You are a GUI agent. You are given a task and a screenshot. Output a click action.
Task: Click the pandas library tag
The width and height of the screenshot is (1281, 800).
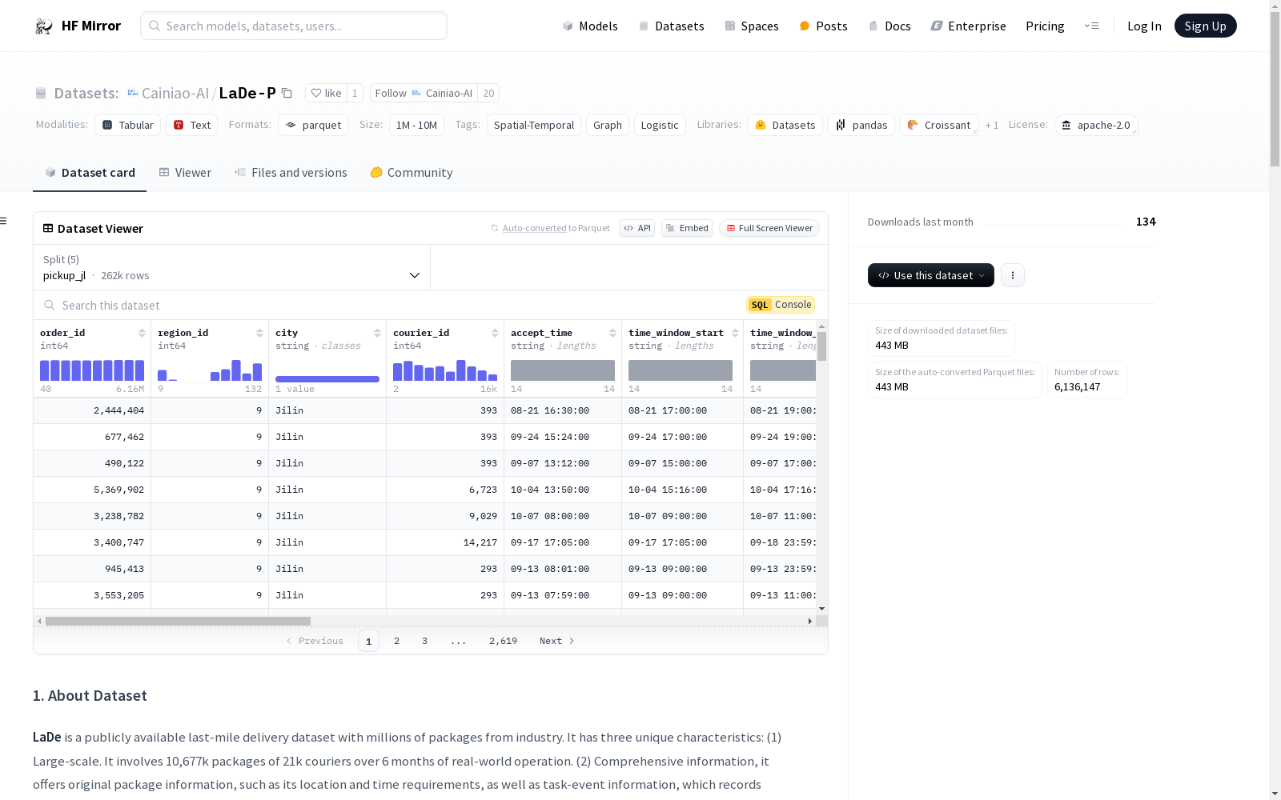click(x=861, y=125)
